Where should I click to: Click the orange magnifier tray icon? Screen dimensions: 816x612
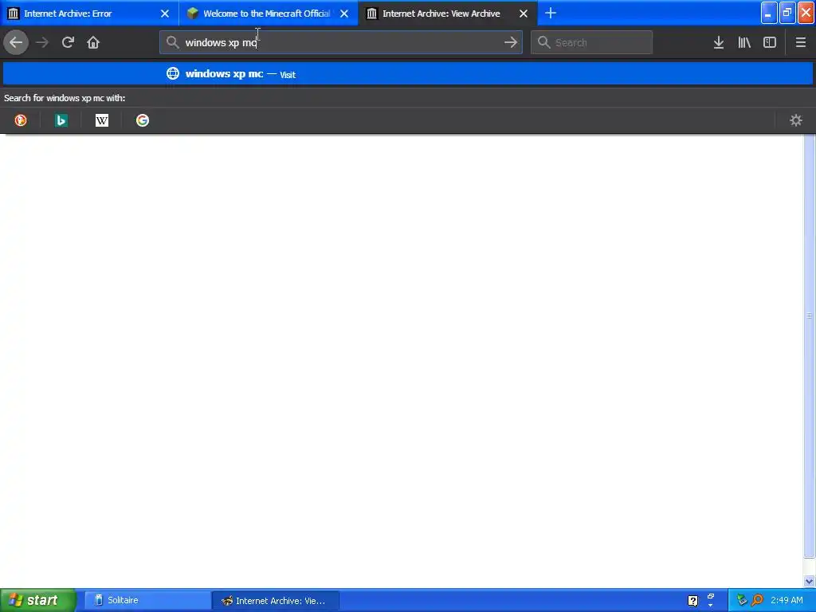[x=757, y=601]
